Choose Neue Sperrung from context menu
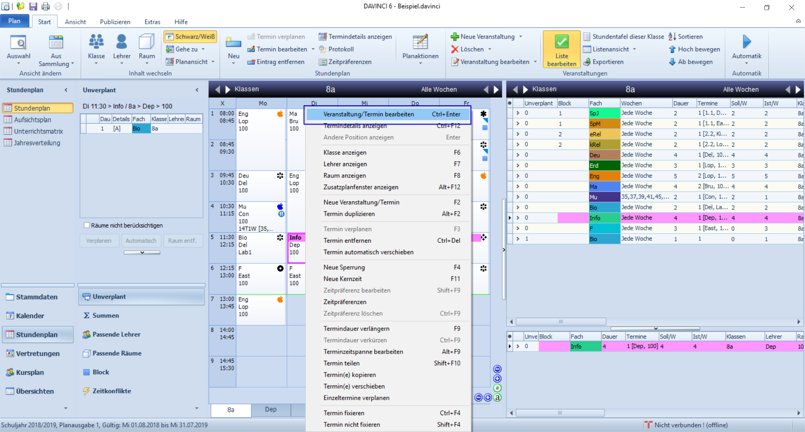 [x=389, y=268]
